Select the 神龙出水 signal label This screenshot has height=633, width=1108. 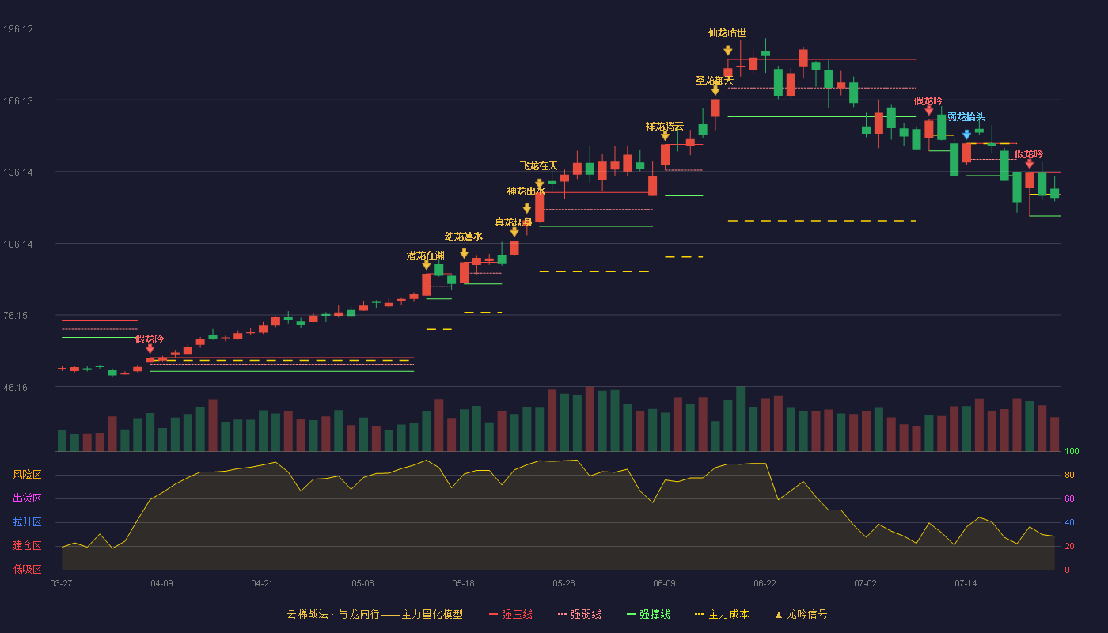click(x=526, y=191)
